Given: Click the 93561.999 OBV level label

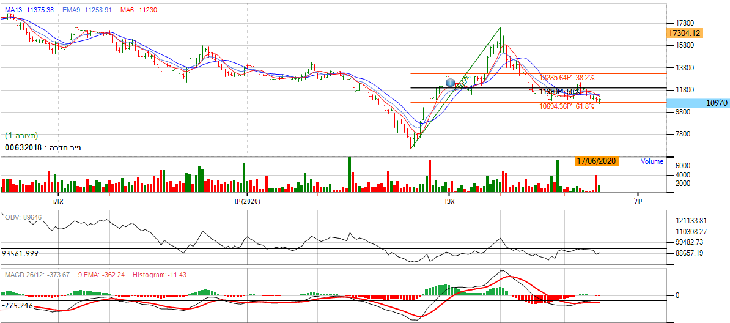Looking at the screenshot, I should [x=20, y=253].
